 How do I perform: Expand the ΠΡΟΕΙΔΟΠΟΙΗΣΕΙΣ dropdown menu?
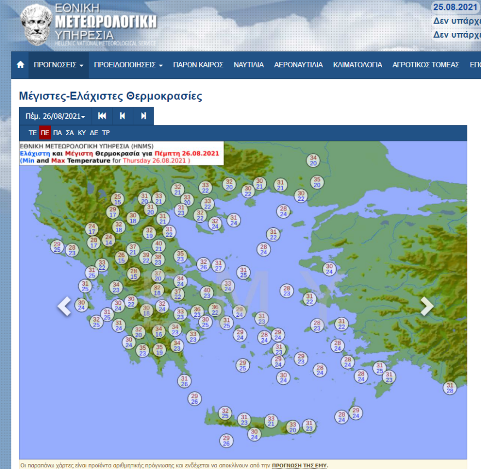tap(126, 65)
